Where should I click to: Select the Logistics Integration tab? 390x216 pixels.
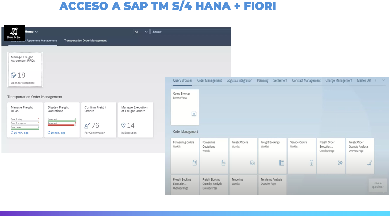[x=239, y=80]
